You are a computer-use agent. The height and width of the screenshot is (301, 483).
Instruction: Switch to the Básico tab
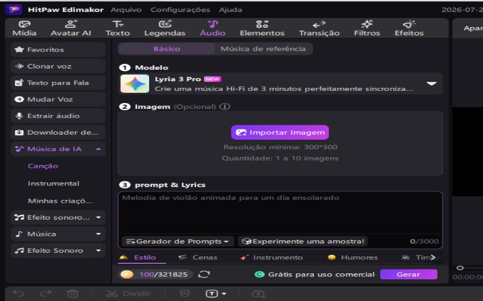167,49
